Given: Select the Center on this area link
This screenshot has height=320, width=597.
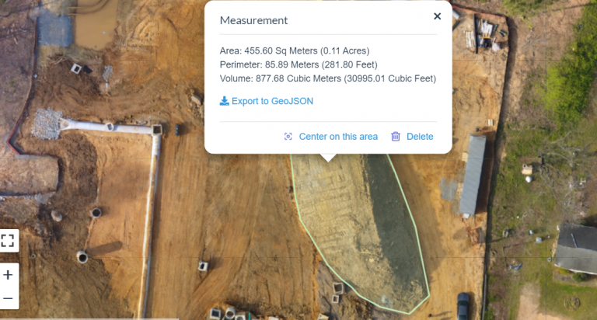Looking at the screenshot, I should 338,137.
